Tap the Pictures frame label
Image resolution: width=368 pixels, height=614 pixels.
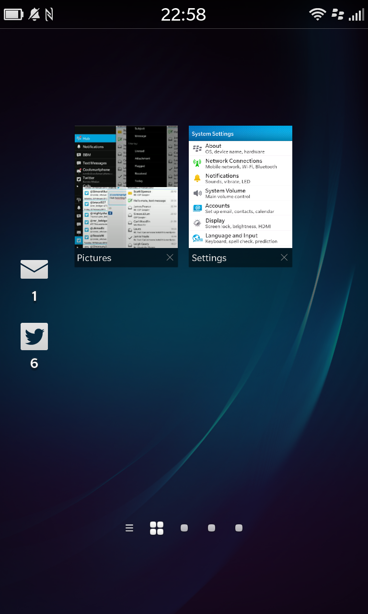point(94,258)
